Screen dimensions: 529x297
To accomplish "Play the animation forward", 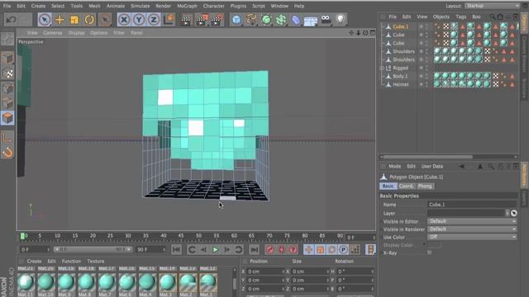I will (215, 249).
